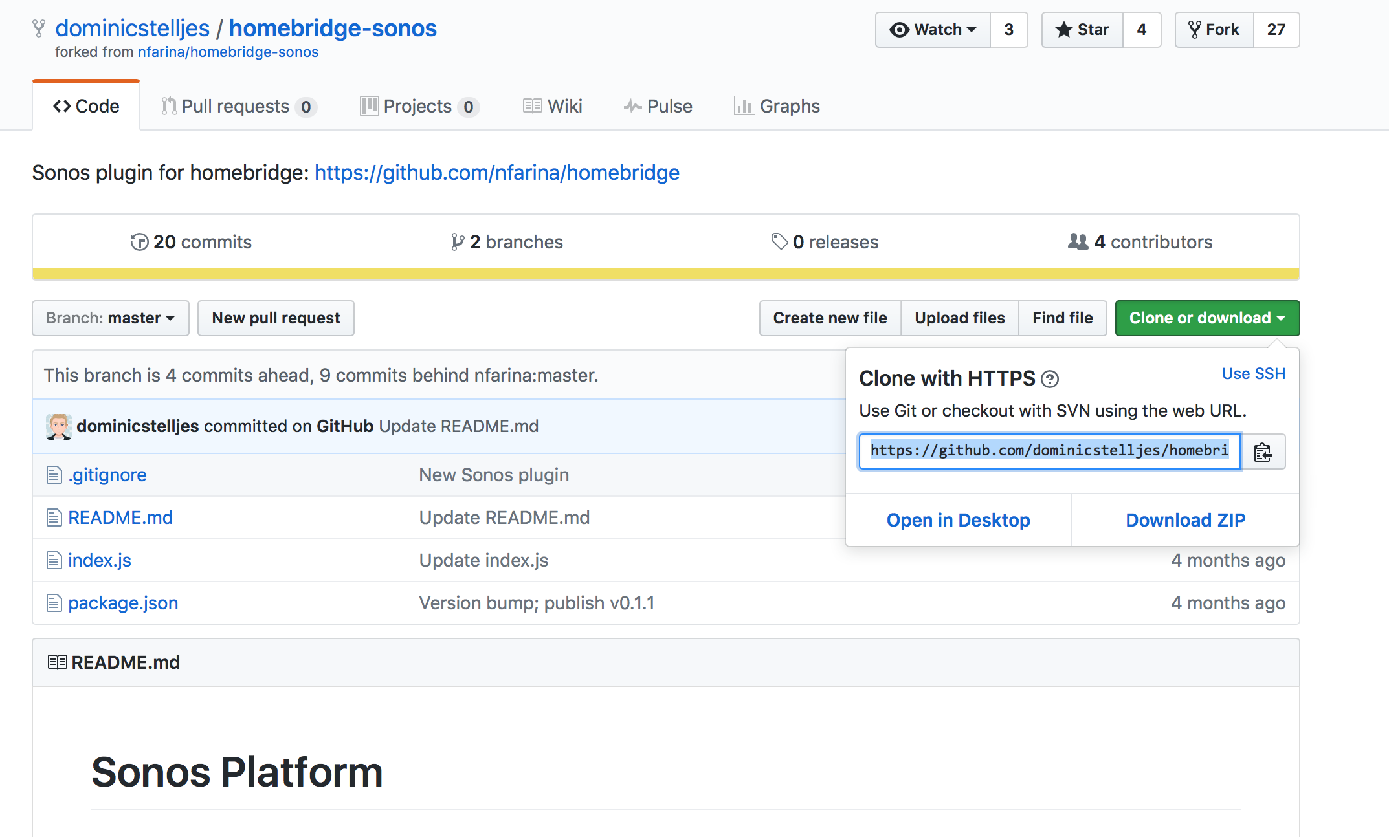Screen dimensions: 1389x837
Task: Click the yellow language color bar
Action: pyautogui.click(x=665, y=274)
